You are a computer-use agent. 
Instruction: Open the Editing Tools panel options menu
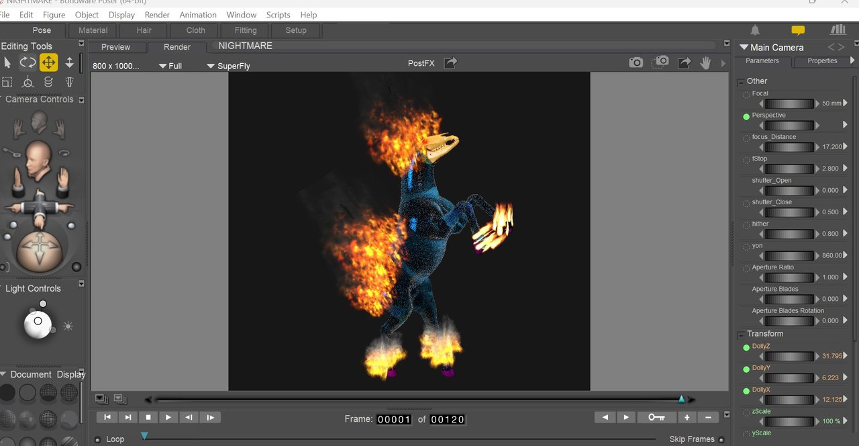click(x=81, y=44)
